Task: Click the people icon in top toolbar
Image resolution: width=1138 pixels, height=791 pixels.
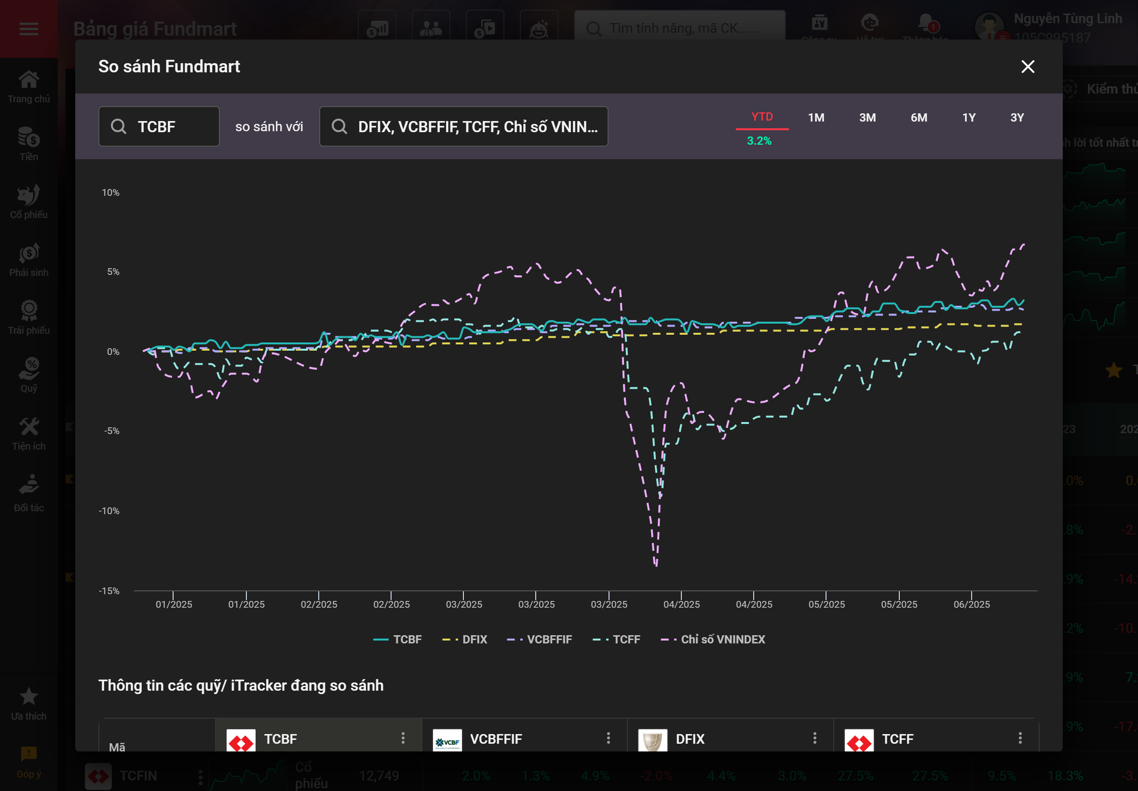Action: 431,28
